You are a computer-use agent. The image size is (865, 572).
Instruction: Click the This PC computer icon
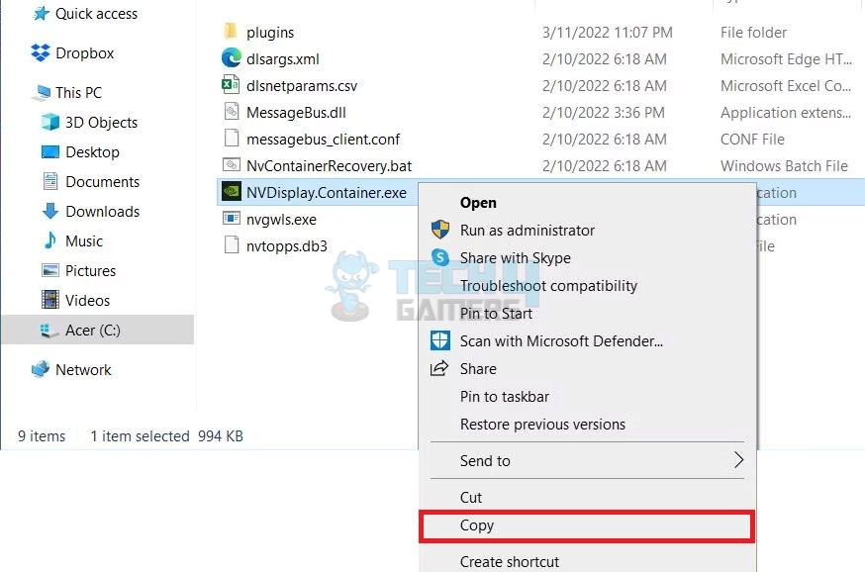point(42,93)
